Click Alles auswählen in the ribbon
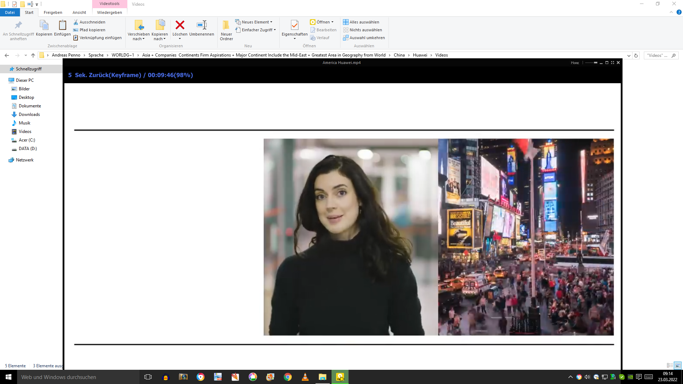 pyautogui.click(x=361, y=22)
